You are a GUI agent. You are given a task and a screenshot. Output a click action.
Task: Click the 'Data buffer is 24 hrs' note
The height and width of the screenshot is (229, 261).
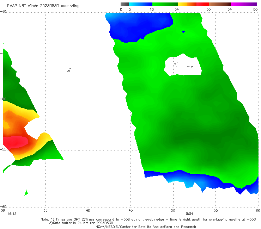81,223
